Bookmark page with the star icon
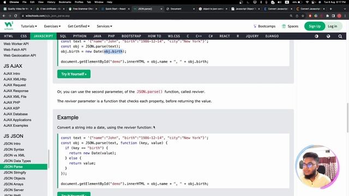The image size is (349, 196). click(x=303, y=16)
